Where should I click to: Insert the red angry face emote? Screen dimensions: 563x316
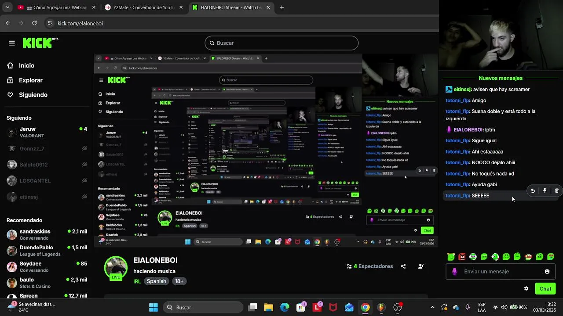pos(462,257)
